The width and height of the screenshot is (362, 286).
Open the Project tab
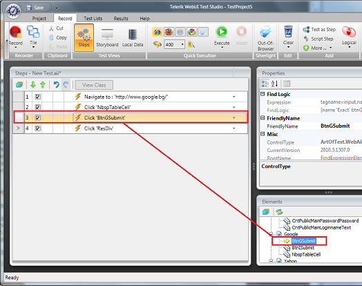[39, 19]
